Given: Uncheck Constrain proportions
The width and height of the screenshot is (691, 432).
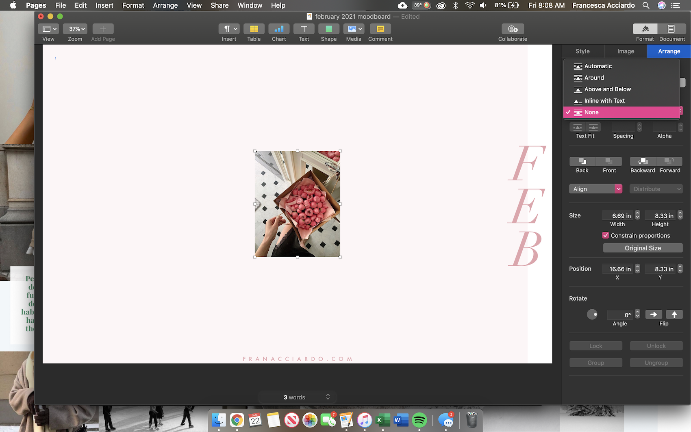Looking at the screenshot, I should coord(606,235).
